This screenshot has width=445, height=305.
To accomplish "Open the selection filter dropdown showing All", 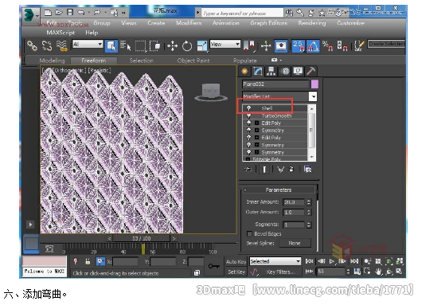I will pos(88,44).
